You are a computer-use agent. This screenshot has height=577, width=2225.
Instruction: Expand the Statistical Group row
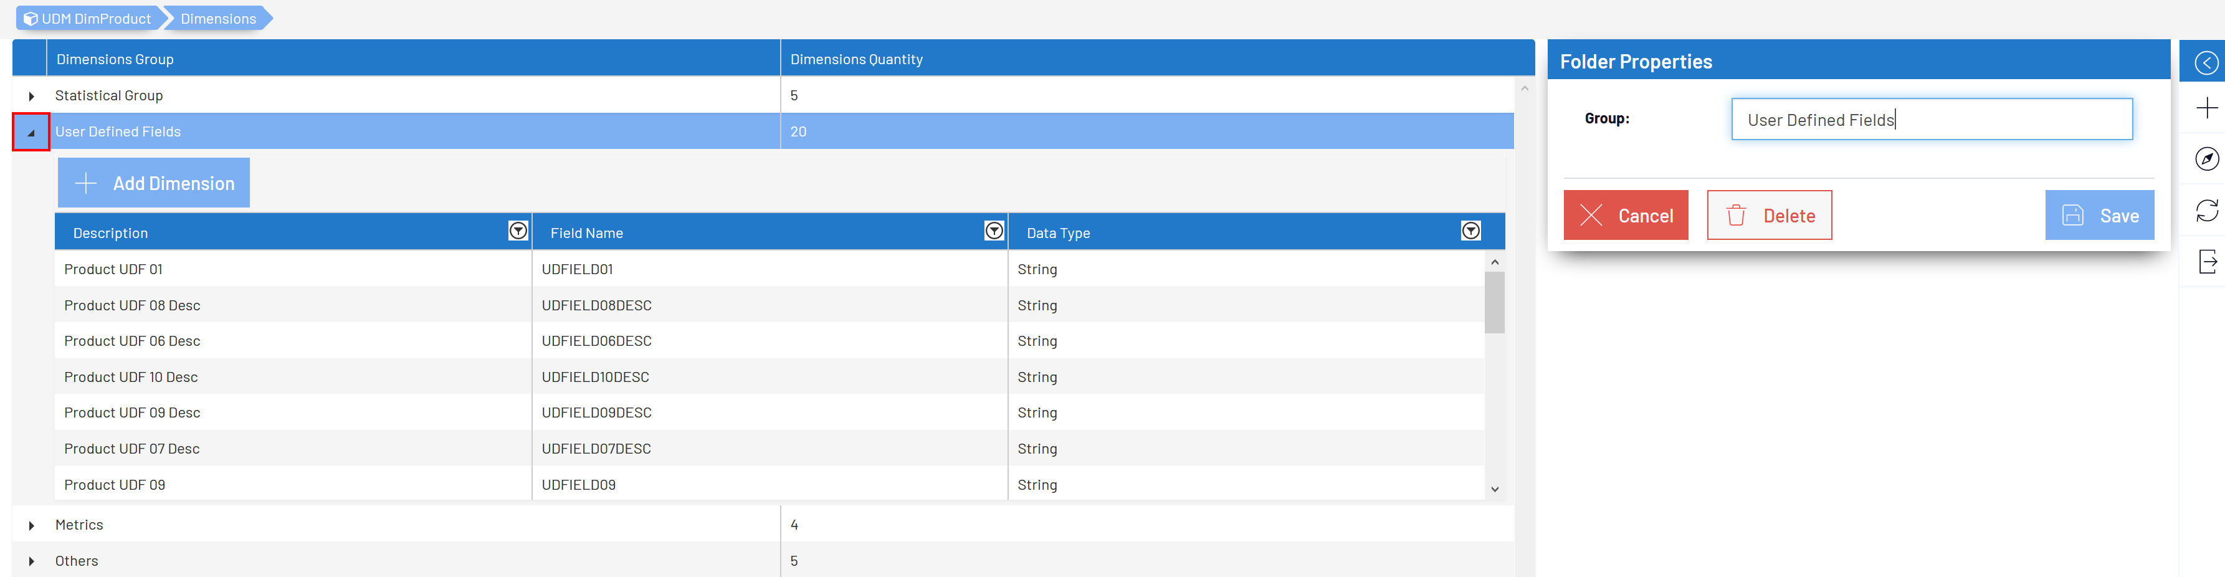(x=31, y=96)
